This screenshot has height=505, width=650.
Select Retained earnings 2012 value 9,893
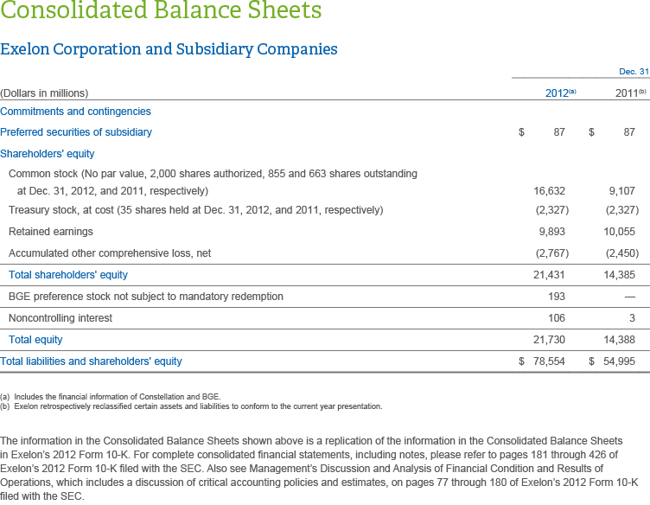(x=551, y=232)
